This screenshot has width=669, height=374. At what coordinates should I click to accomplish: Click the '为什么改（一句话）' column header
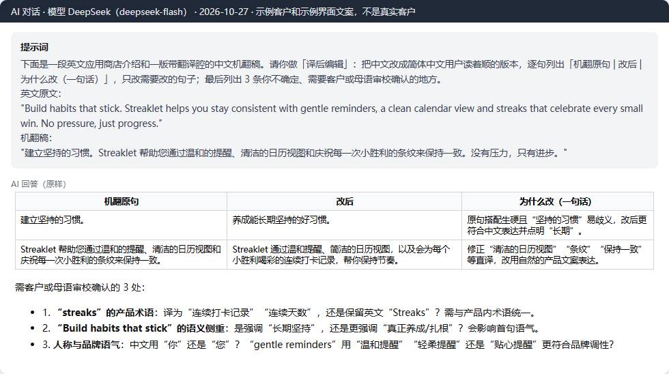(x=558, y=201)
